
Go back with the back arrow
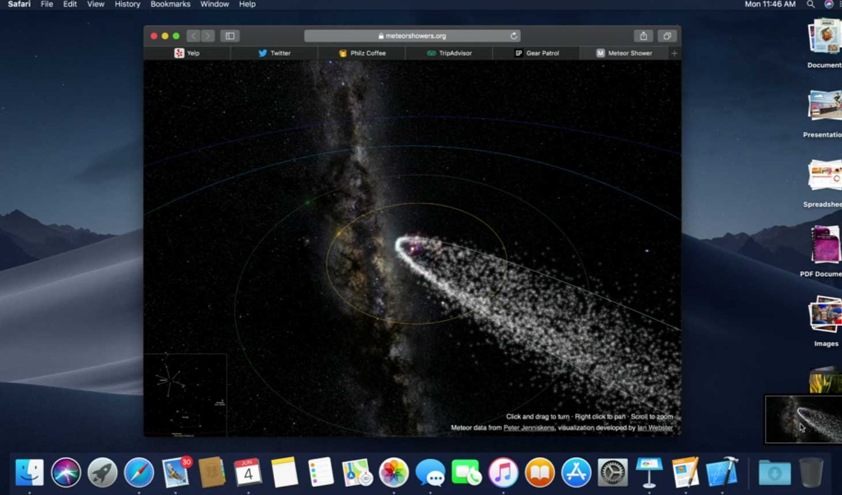194,36
